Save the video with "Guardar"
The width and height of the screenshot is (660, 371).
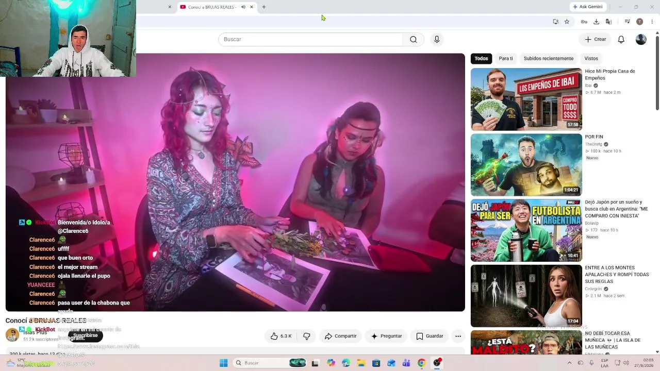pos(430,336)
